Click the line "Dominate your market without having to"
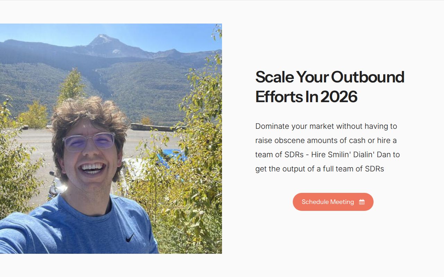 [326, 126]
